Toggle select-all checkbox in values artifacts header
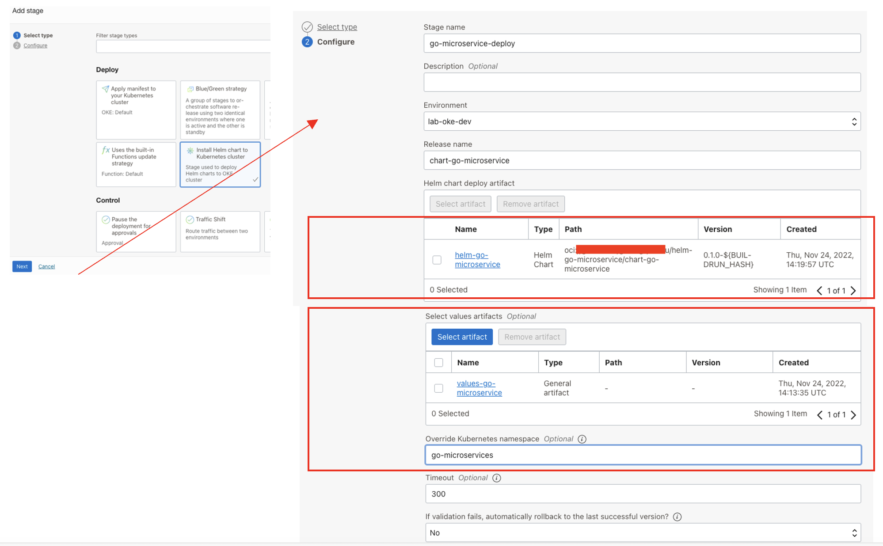This screenshot has height=546, width=883. click(438, 363)
